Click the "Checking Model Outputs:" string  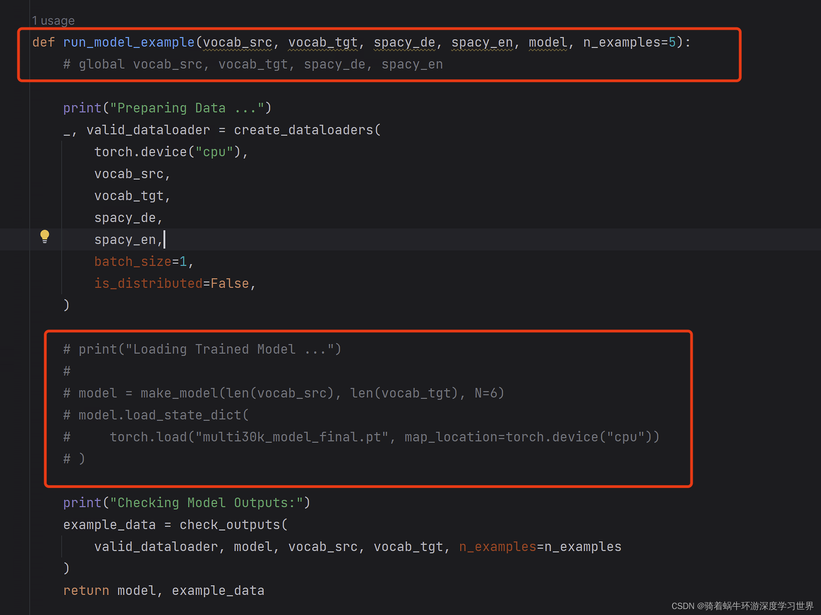pyautogui.click(x=206, y=503)
